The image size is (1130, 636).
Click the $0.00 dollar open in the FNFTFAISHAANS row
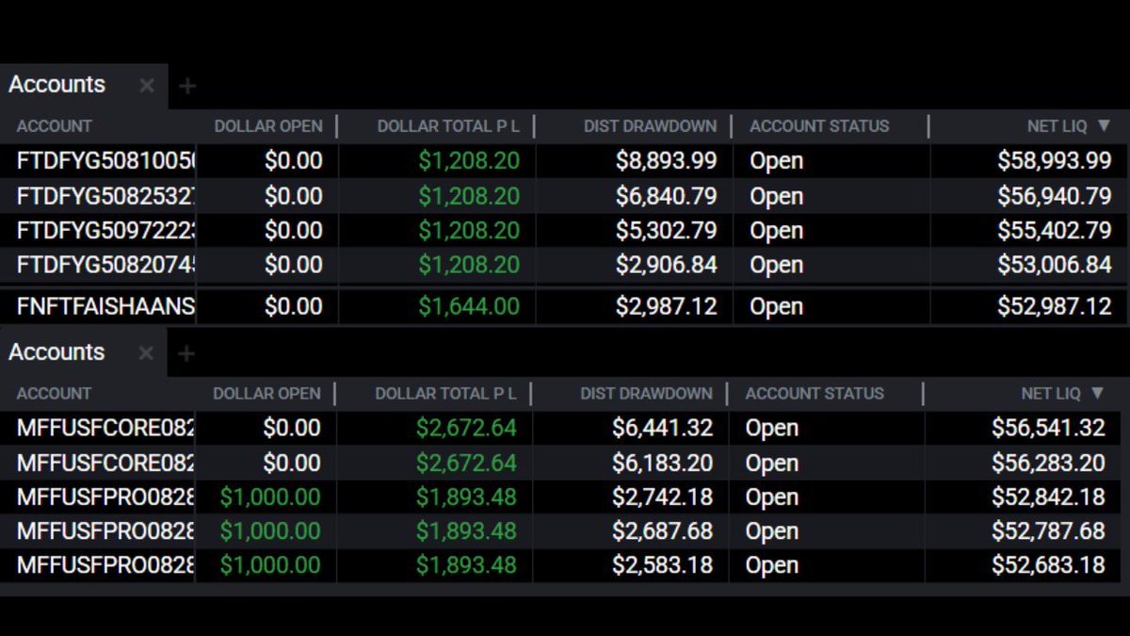click(x=293, y=307)
